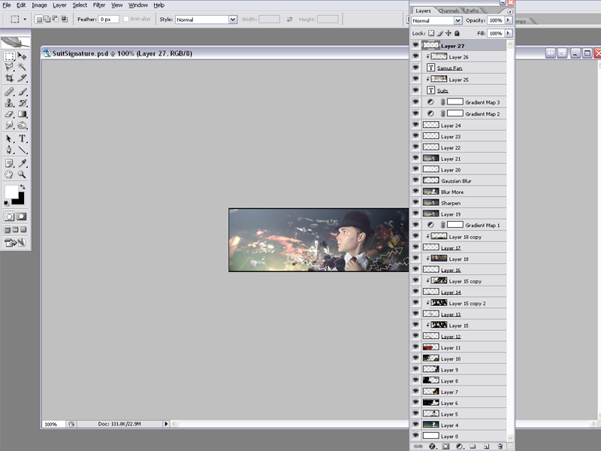This screenshot has width=601, height=451.
Task: Jump to ImageReady from the toolbox
Action: (15, 242)
